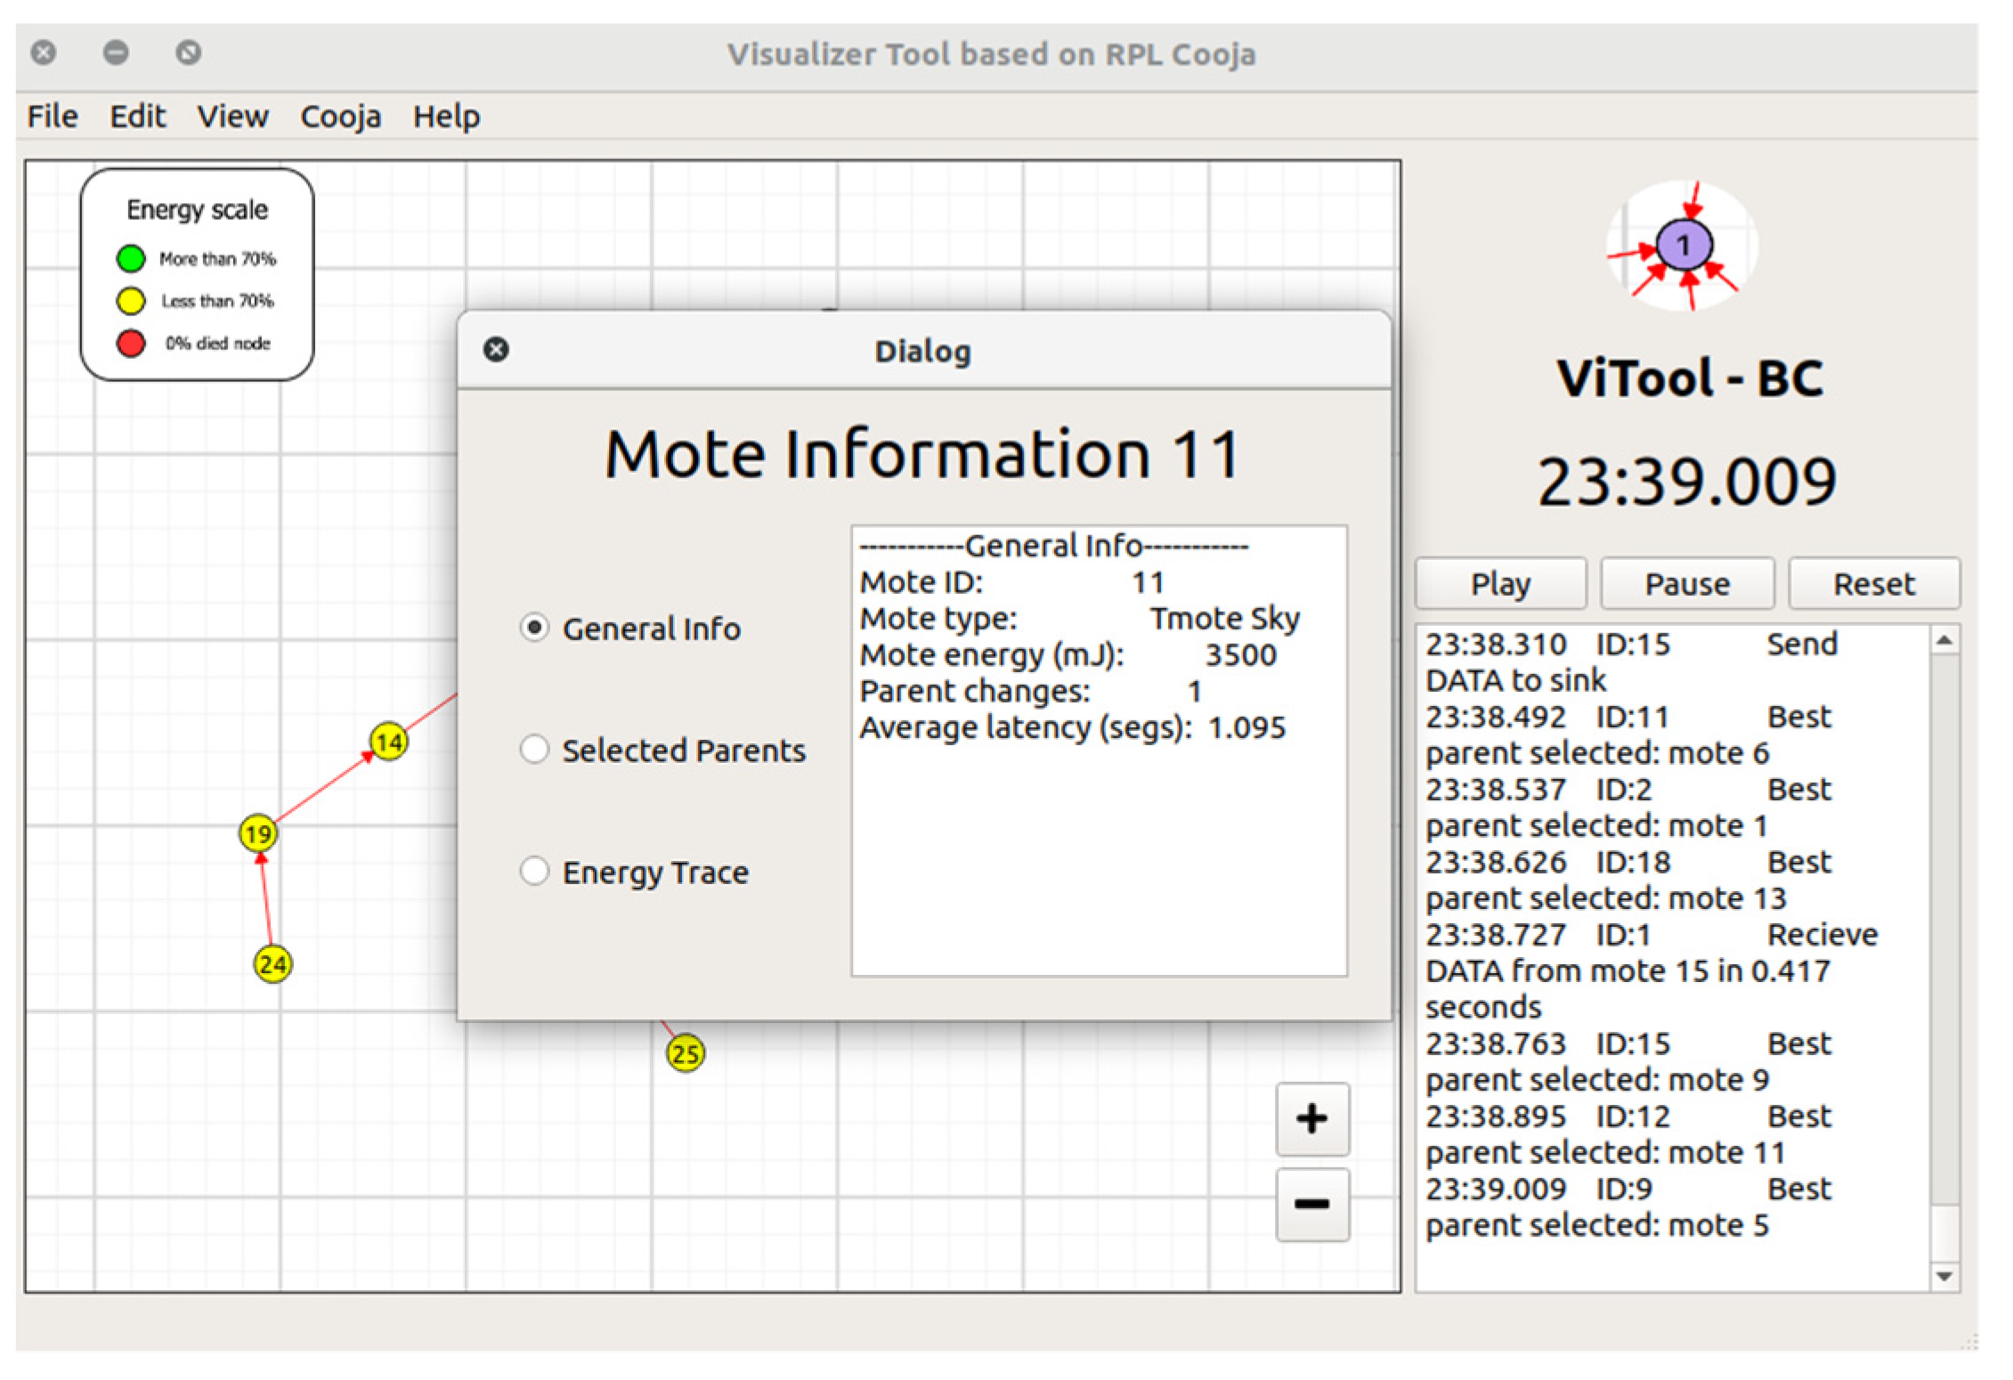Open the View menu
This screenshot has height=1380, width=2013.
(232, 117)
